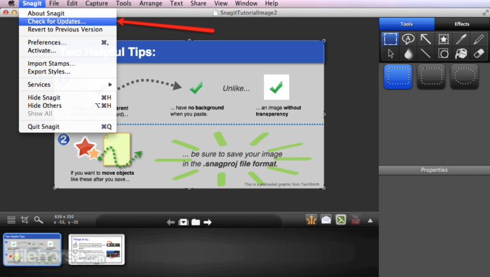The width and height of the screenshot is (490, 277).
Task: Click the zoom magnifier icon
Action: coord(38,220)
